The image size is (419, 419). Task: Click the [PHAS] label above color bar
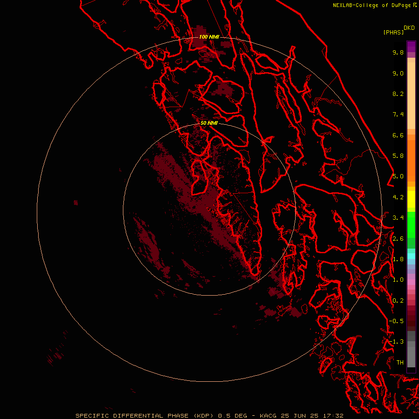(393, 32)
